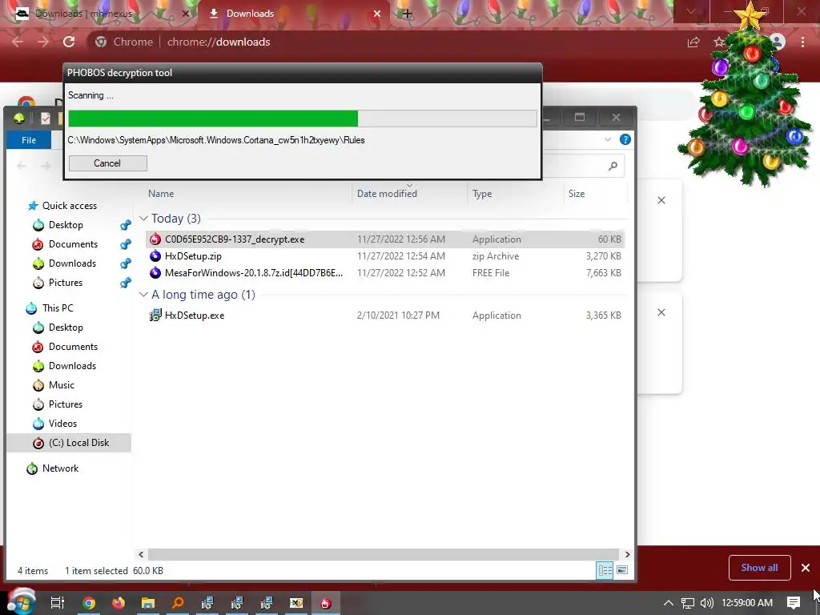Screen dimensions: 820x615
Task: Open the notification center icon
Action: pos(794,603)
